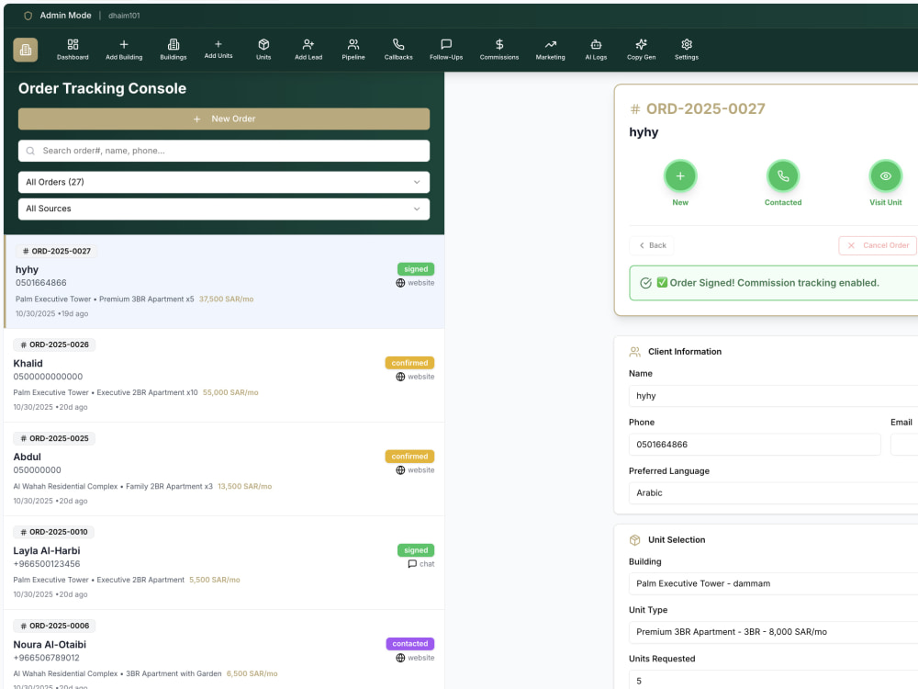Click the gold building logo icon
This screenshot has height=689, width=918.
coord(25,50)
